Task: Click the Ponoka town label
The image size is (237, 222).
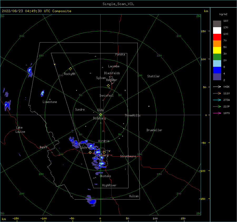Action: (120, 54)
